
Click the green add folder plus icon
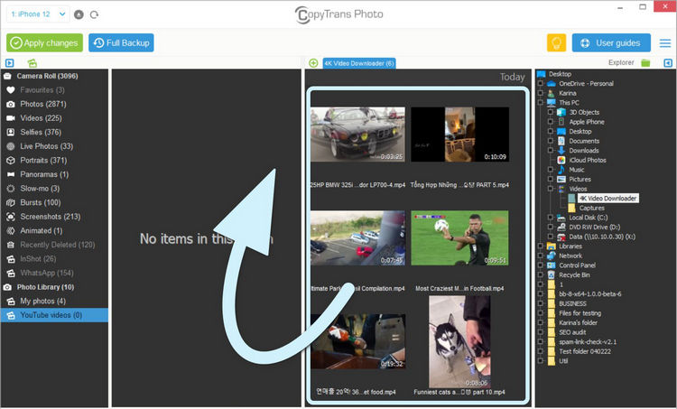pos(313,63)
